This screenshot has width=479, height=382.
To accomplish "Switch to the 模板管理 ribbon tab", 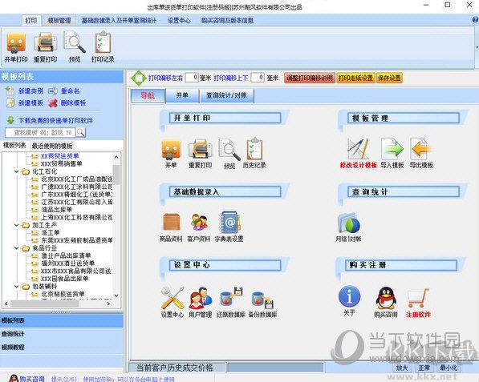I will coord(59,21).
